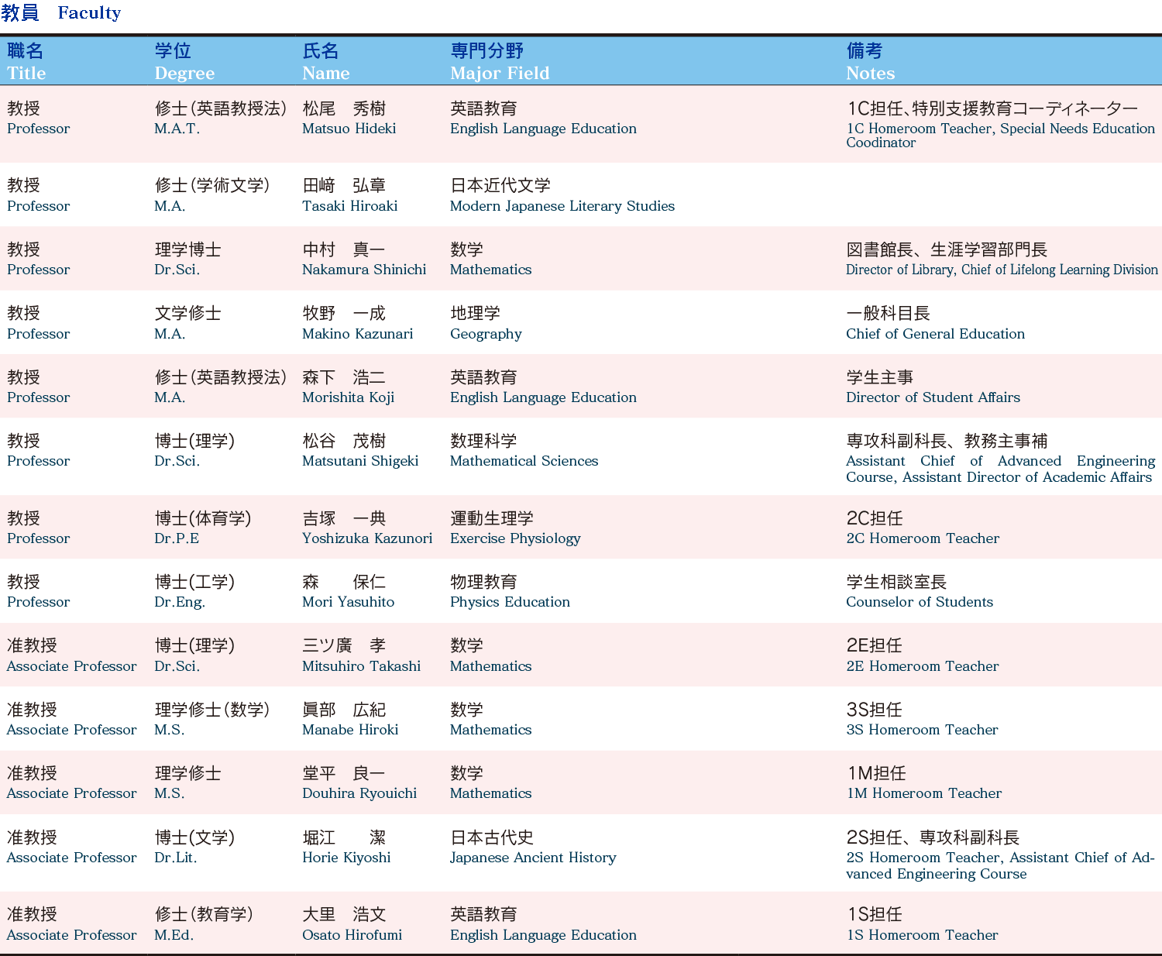Select the 'Title' column header
The height and width of the screenshot is (956, 1162).
click(x=26, y=74)
